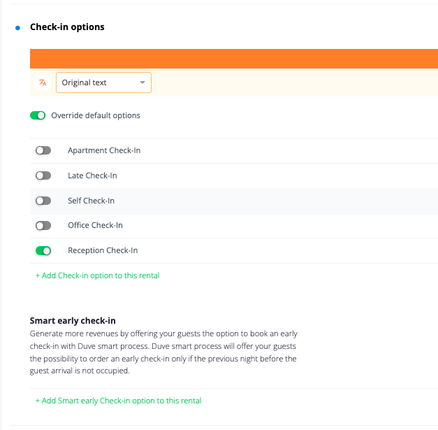Click the Self Check-In label text
Screen dimensions: 438x430
click(x=91, y=201)
